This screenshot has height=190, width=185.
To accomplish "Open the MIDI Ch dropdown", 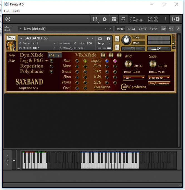I will [x=55, y=48].
